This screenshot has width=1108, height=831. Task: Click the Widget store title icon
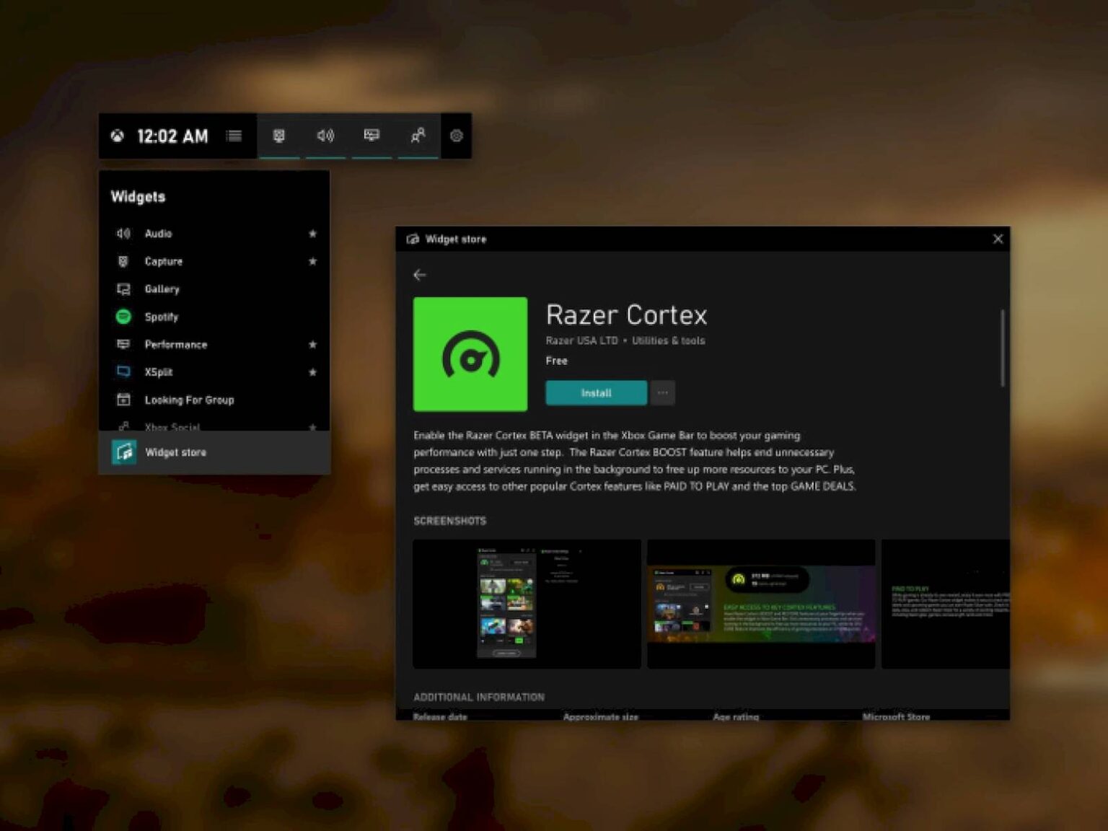[x=413, y=239]
